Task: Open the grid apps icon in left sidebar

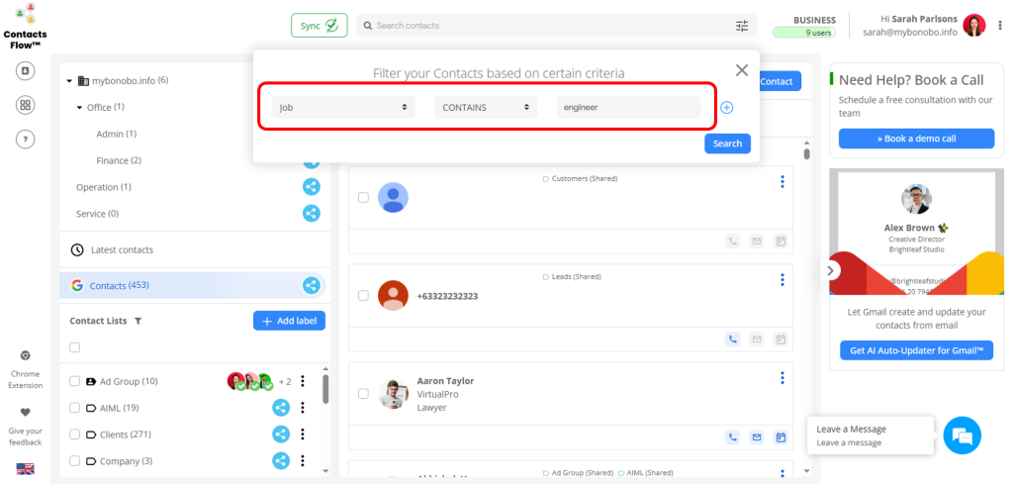Action: 26,105
